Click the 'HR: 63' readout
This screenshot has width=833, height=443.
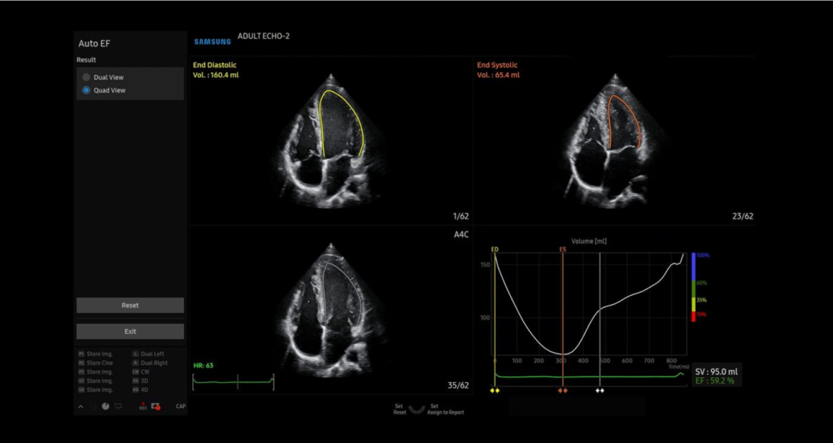click(x=203, y=366)
